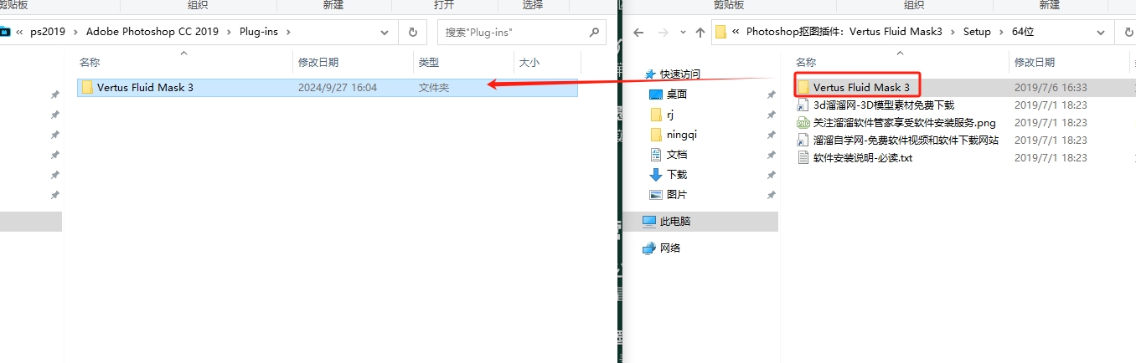
Task: Open ningqi in the navigation pane
Action: (x=682, y=134)
